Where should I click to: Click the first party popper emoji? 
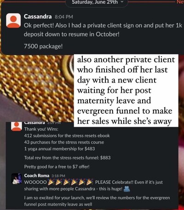(51, 182)
